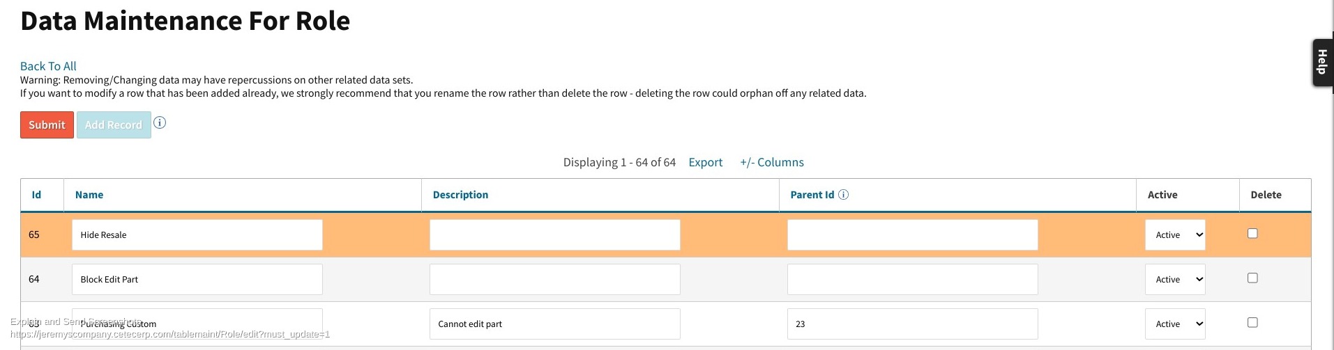This screenshot has width=1334, height=350.
Task: Tick Delete checkbox for row 63
Action: pos(1252,322)
